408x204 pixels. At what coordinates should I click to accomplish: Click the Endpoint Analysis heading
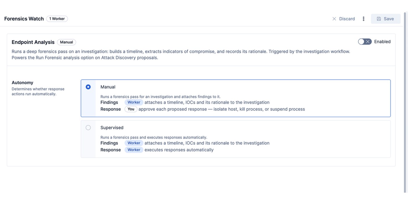[x=33, y=42]
